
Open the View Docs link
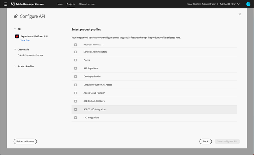(x=25, y=40)
